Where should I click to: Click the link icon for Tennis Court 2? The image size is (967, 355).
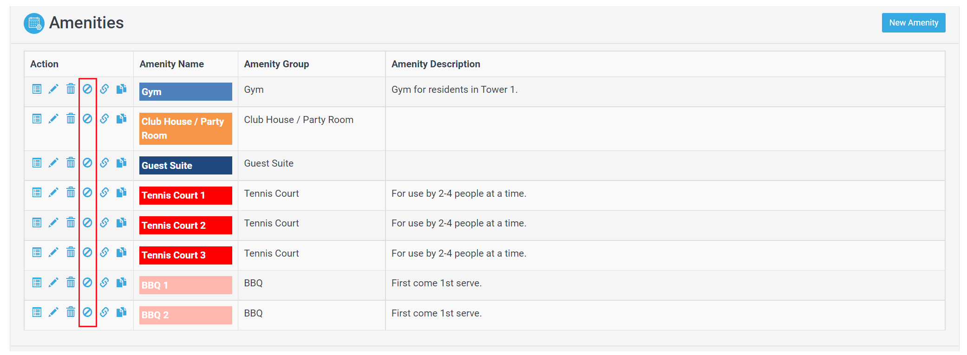coord(105,223)
